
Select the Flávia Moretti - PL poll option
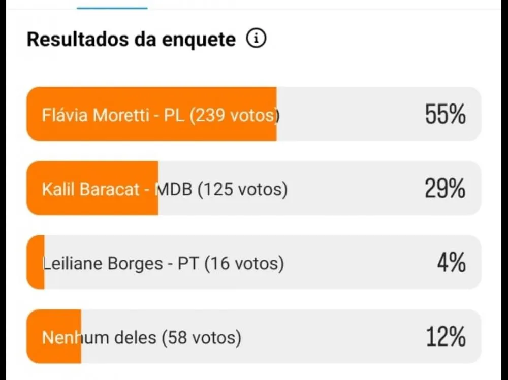coord(160,115)
